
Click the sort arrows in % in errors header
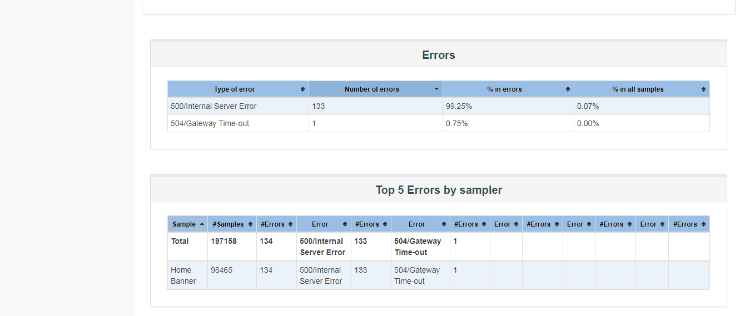point(568,89)
